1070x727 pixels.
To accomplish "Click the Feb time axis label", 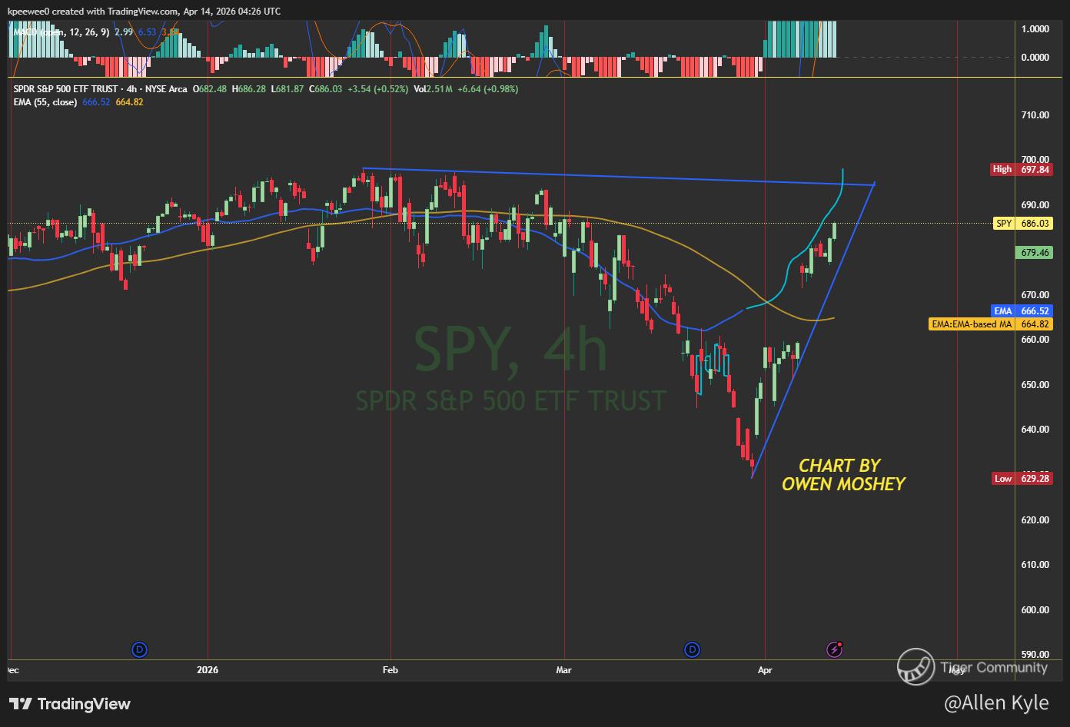I will [390, 670].
